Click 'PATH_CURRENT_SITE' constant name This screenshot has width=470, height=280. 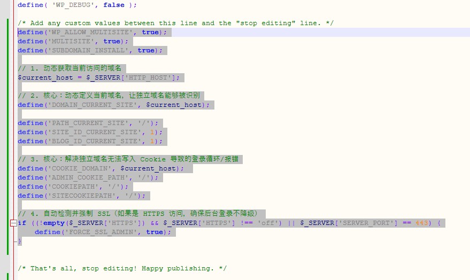[88, 123]
